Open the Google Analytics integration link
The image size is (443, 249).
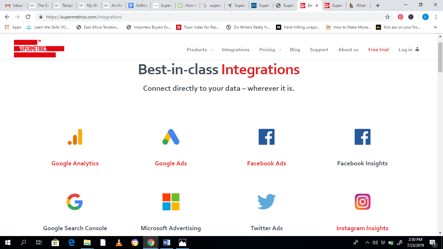pyautogui.click(x=75, y=163)
